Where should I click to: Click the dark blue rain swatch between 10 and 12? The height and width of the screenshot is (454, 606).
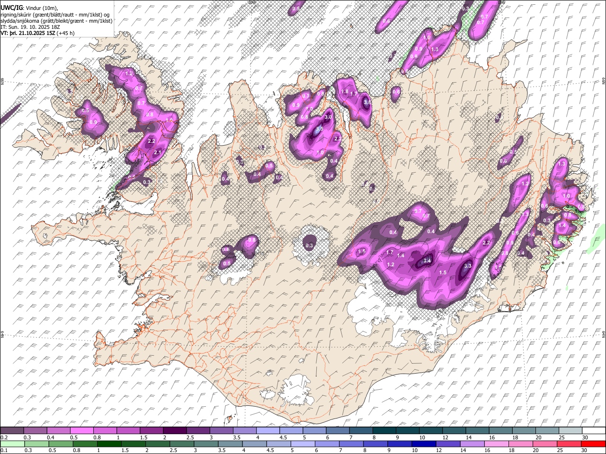click(x=423, y=444)
